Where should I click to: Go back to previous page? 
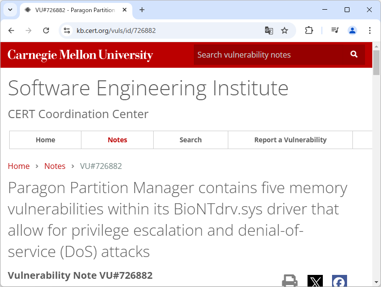click(11, 30)
